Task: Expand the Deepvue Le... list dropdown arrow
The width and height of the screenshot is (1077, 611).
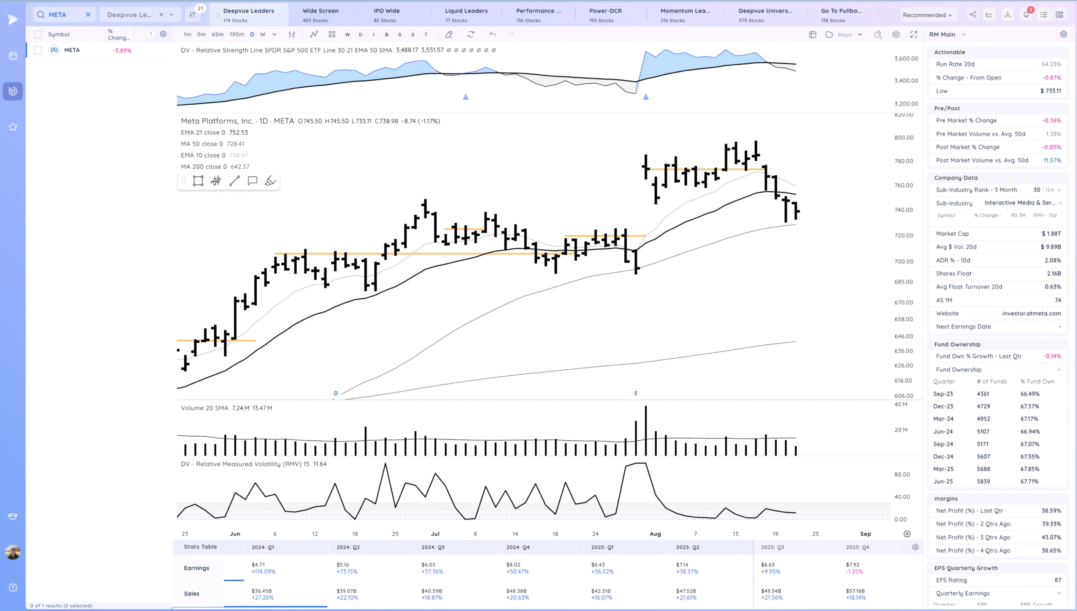Action: click(172, 14)
